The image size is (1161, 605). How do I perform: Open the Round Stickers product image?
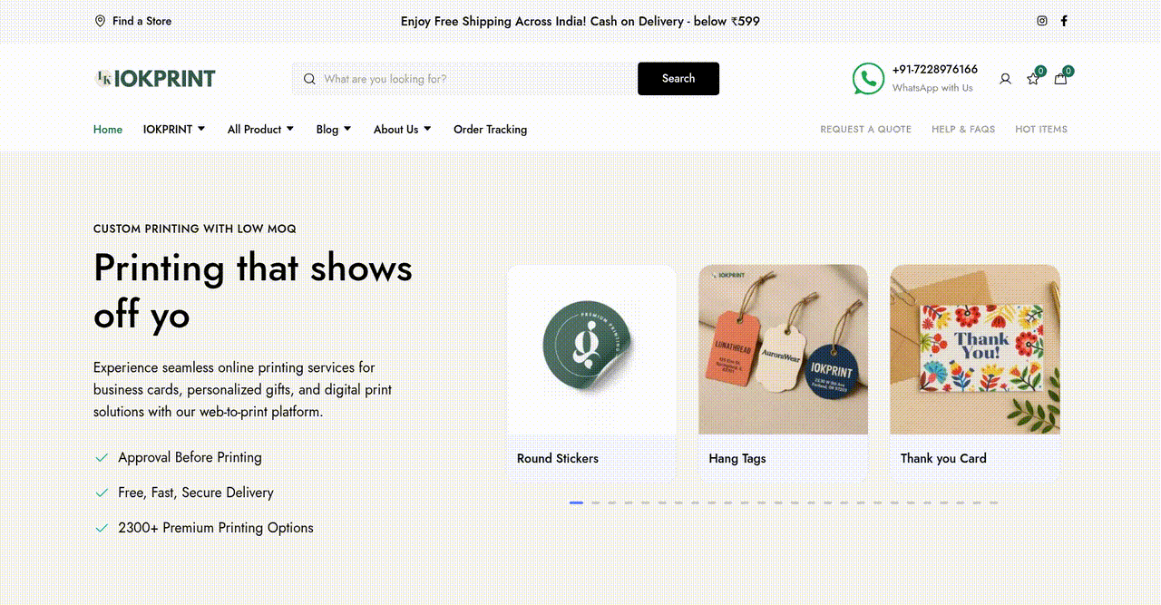591,349
